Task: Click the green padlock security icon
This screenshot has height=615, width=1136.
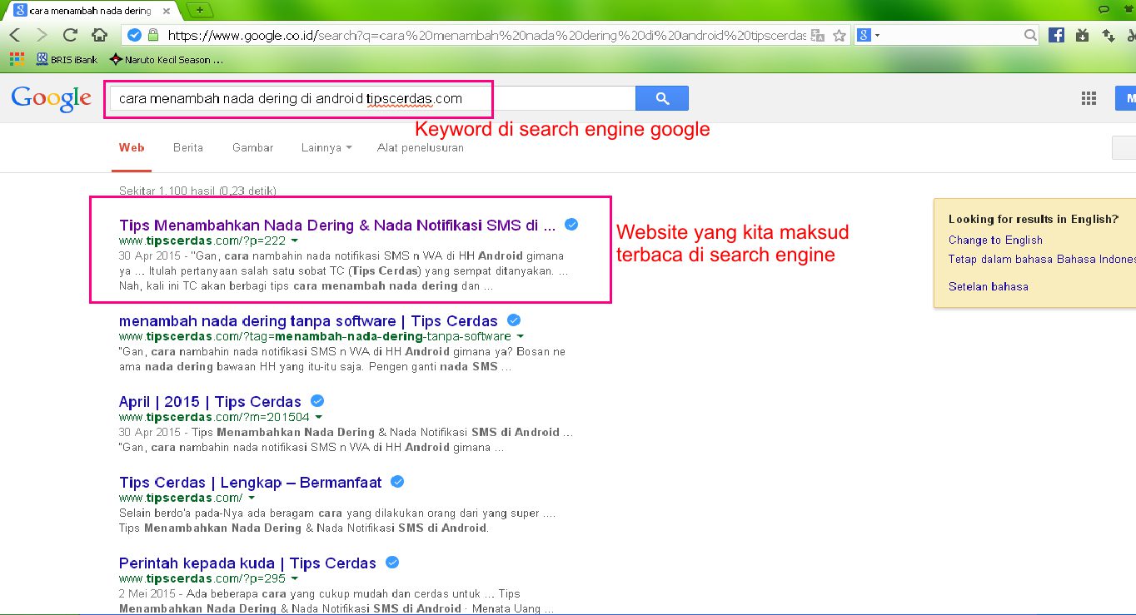Action: pos(153,35)
